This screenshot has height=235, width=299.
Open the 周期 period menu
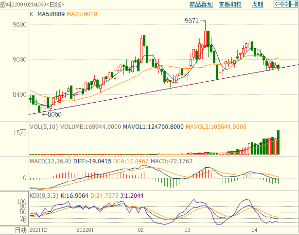(258, 5)
